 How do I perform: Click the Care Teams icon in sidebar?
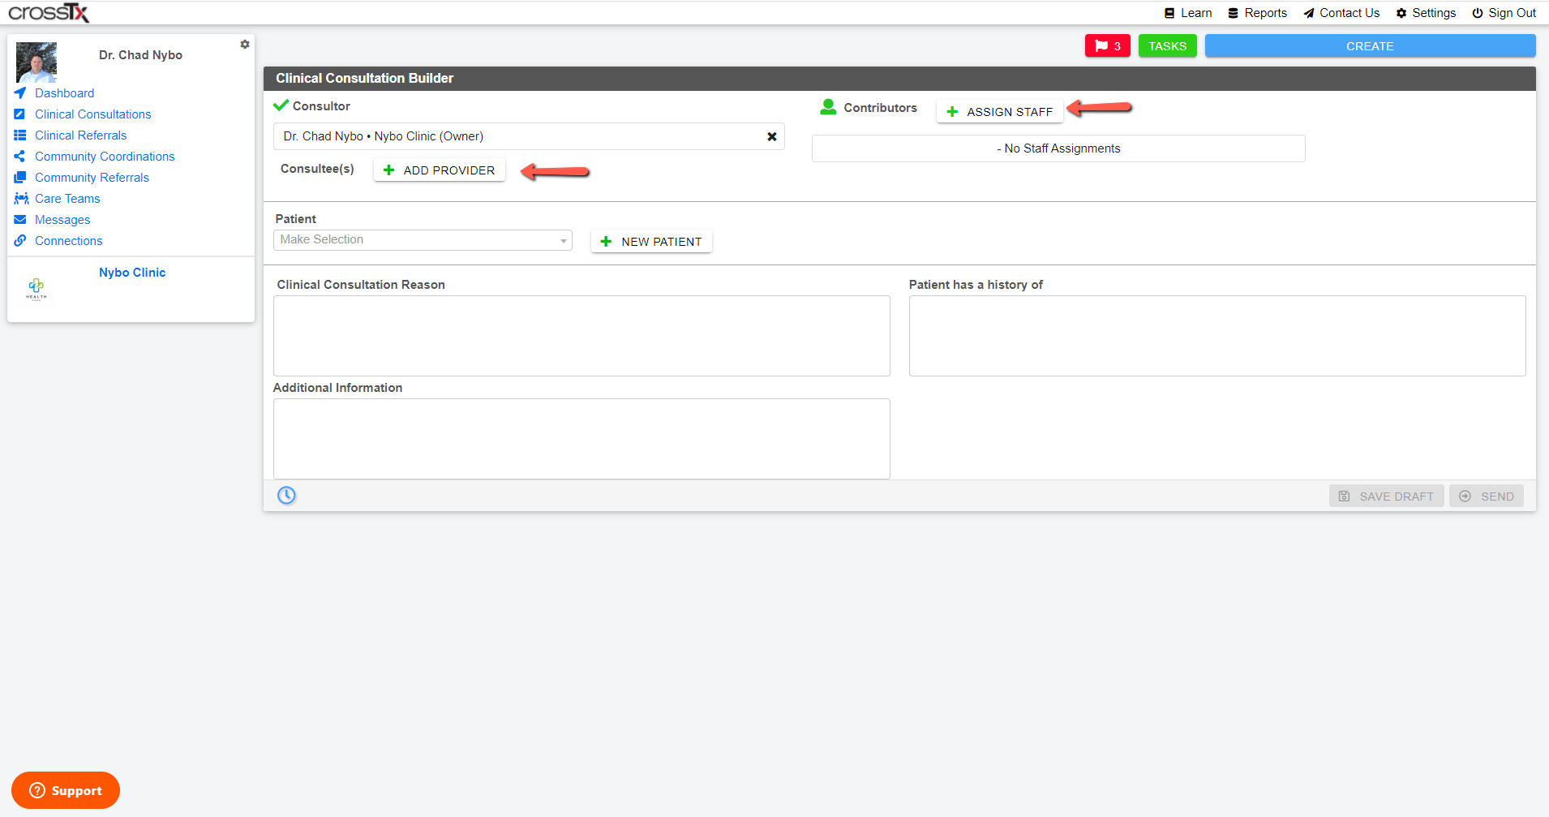pyautogui.click(x=21, y=199)
